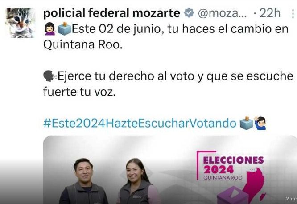Click the ballot box emoji before 'Este 02'
This screenshot has width=297, height=204.
coord(64,29)
